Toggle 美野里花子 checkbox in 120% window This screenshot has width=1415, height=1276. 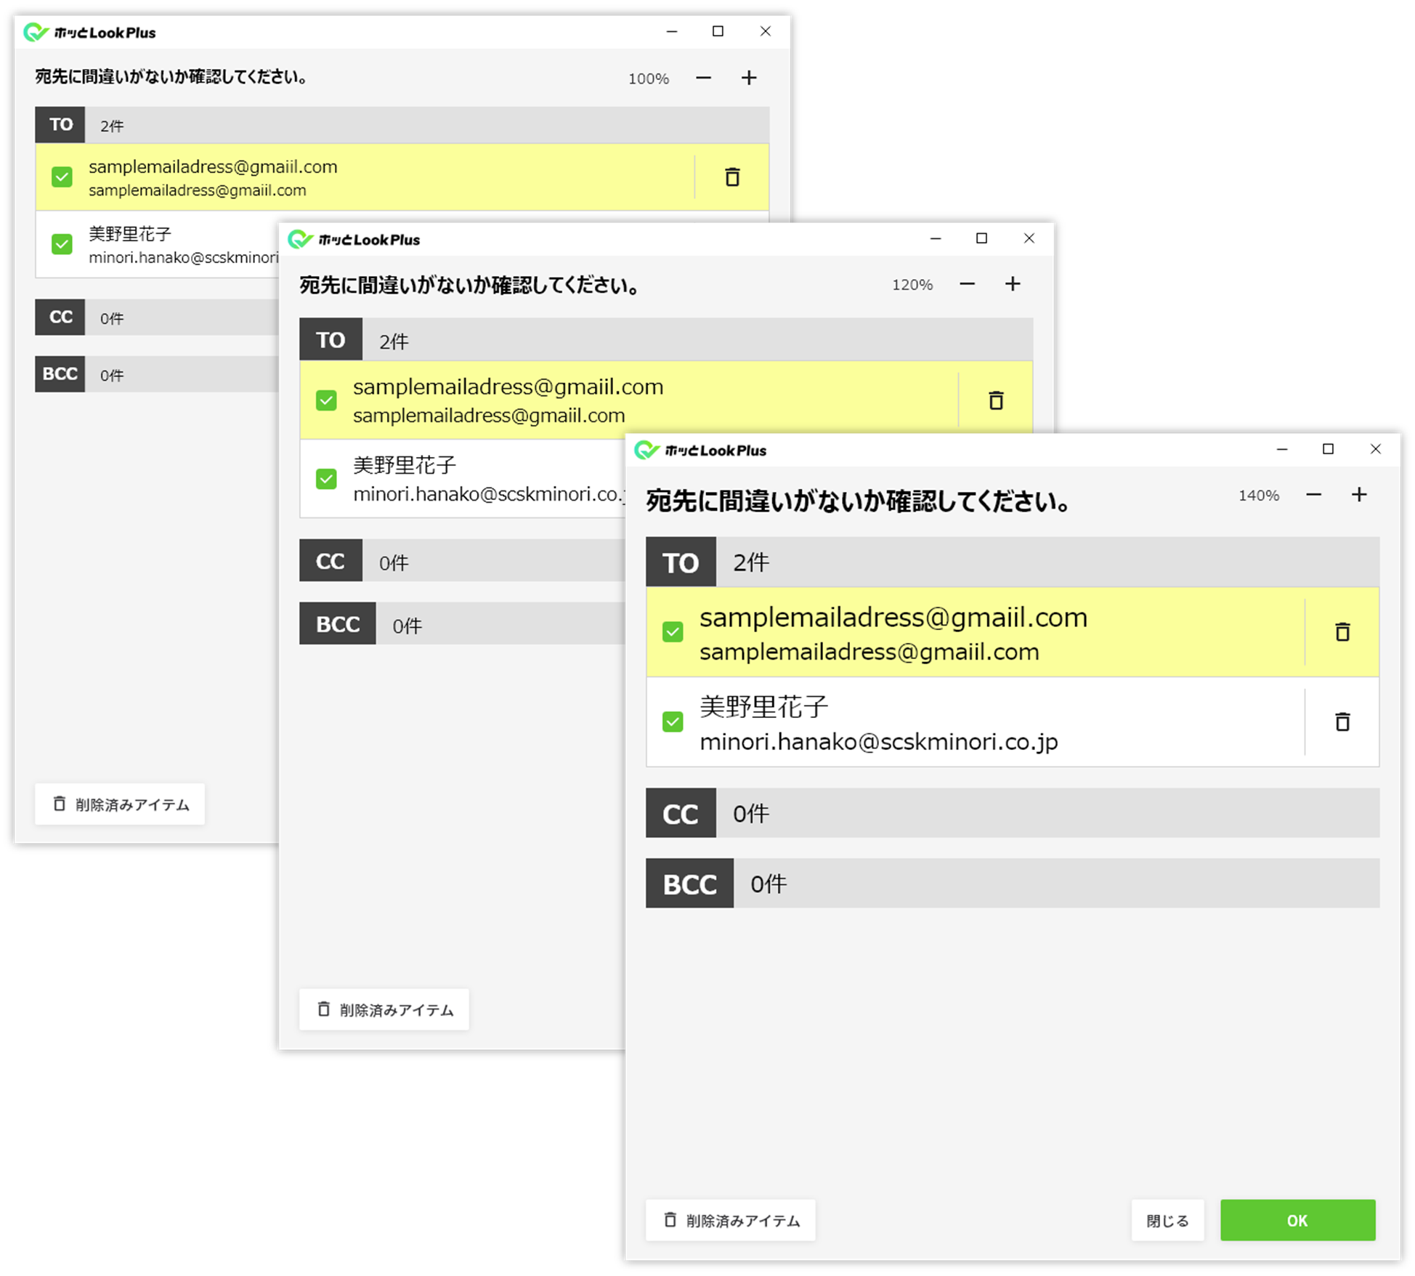326,479
